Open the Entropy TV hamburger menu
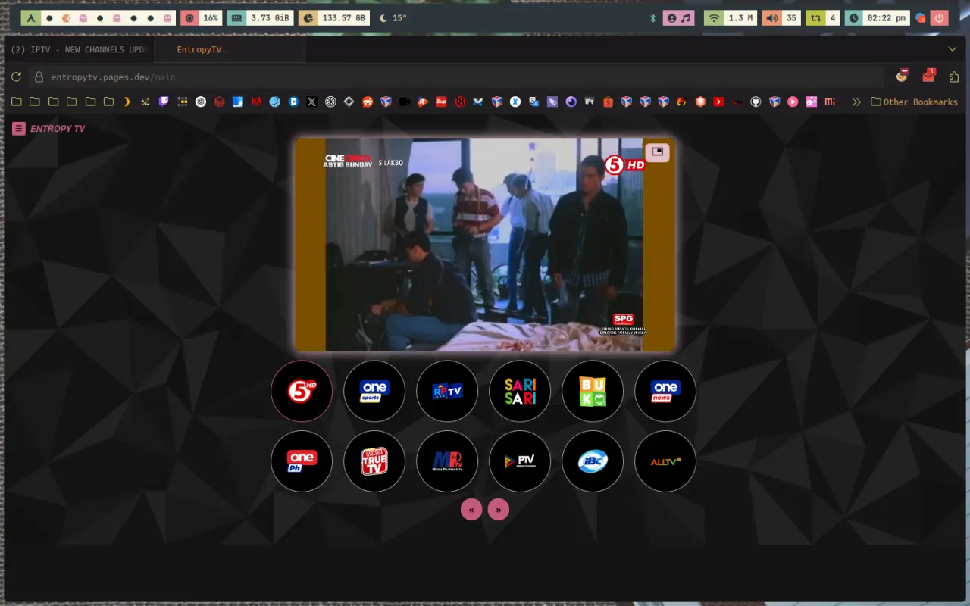The width and height of the screenshot is (970, 606). tap(19, 129)
